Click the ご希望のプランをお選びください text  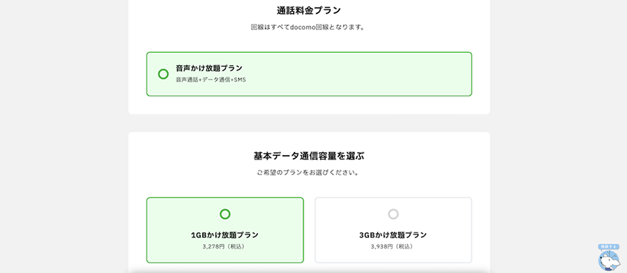tap(309, 173)
